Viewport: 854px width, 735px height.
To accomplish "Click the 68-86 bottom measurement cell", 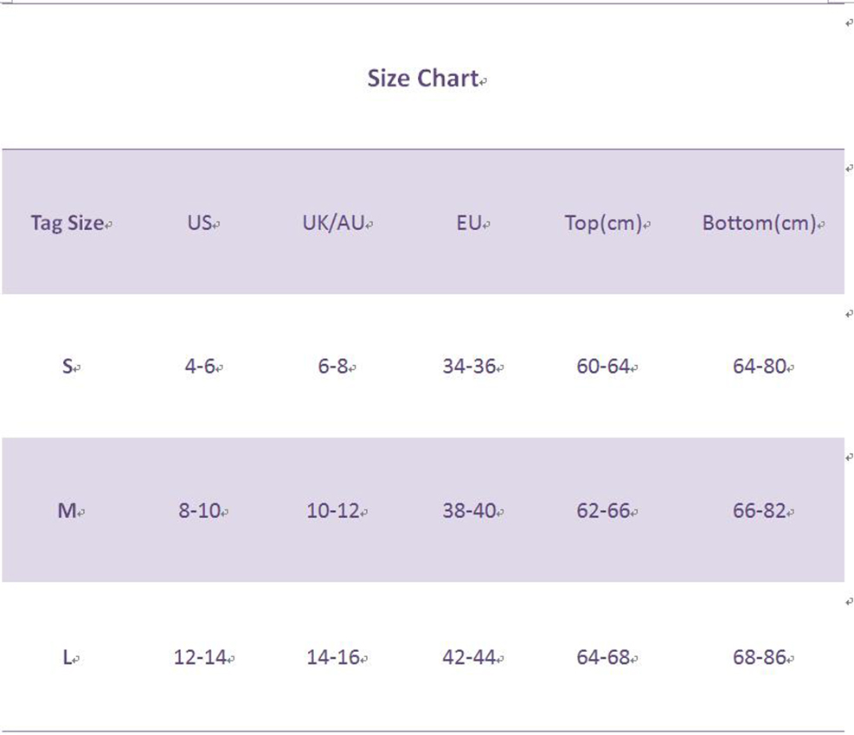I will pyautogui.click(x=760, y=658).
